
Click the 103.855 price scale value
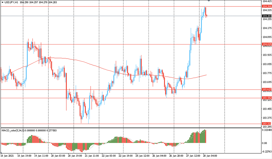267,64
